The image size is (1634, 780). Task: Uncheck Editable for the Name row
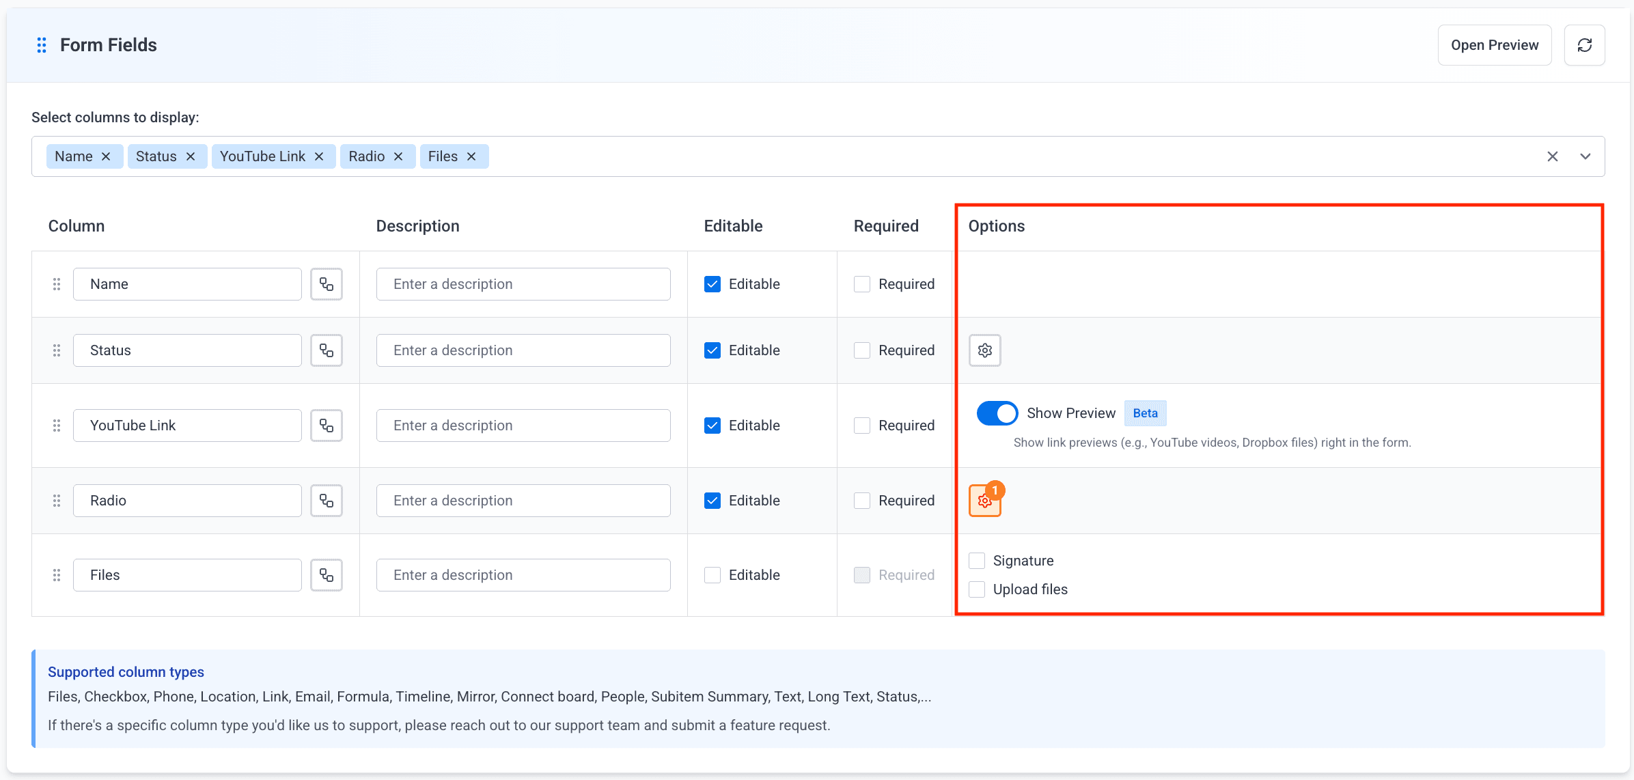[x=712, y=284]
